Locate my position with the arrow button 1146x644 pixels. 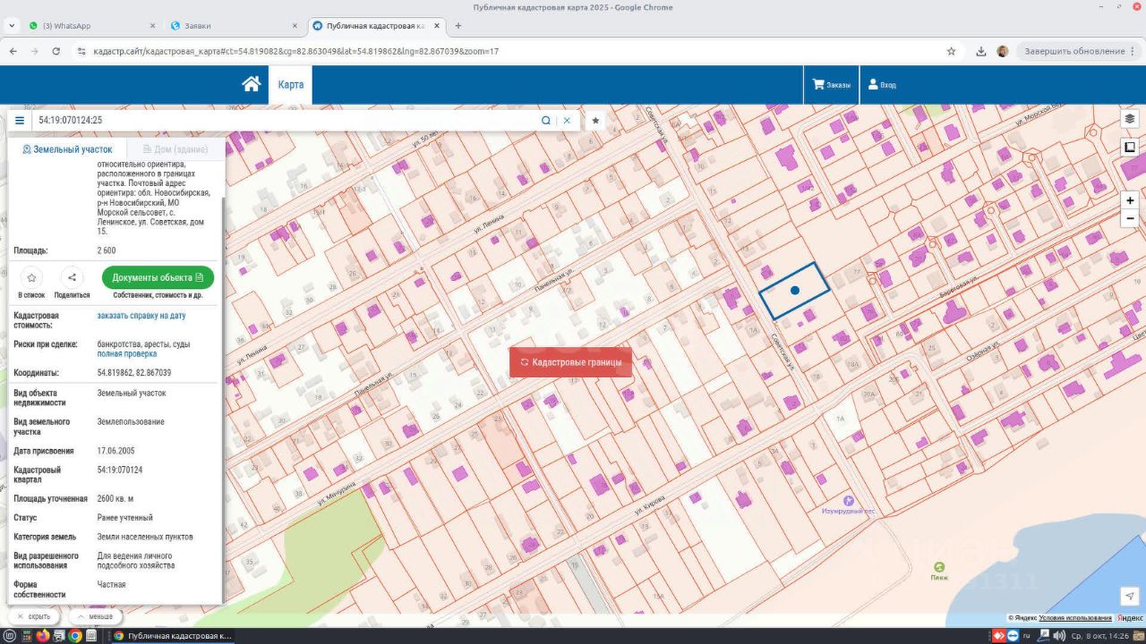tap(1129, 596)
